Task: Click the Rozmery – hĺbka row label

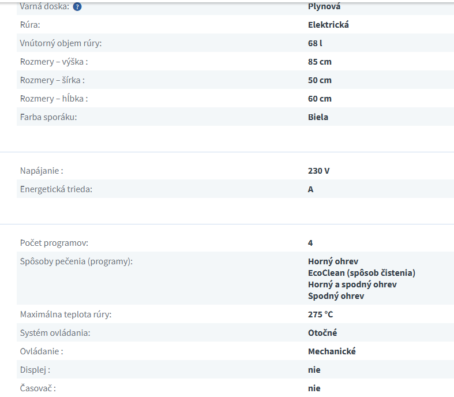Action: tap(54, 99)
